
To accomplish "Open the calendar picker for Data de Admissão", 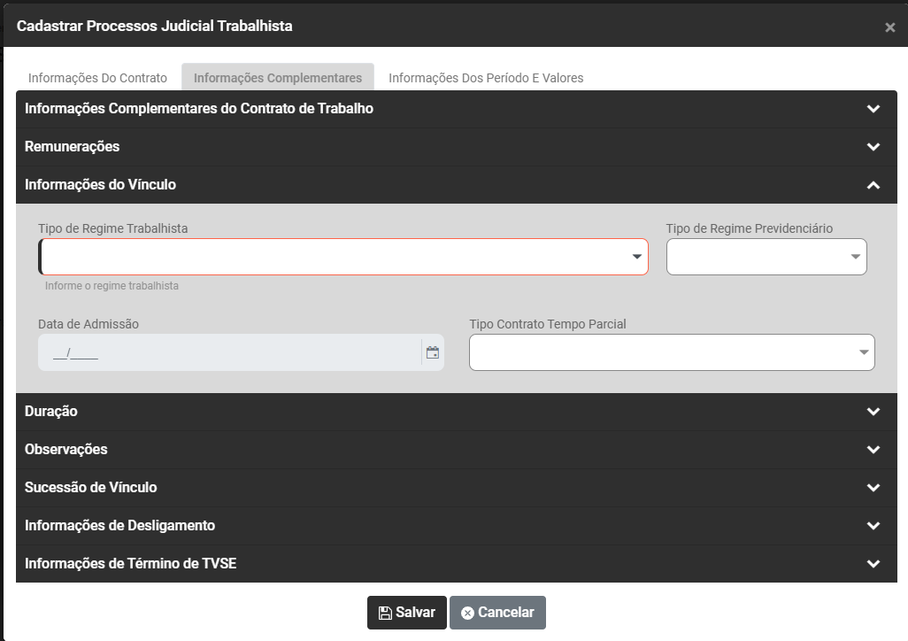I will click(x=432, y=352).
